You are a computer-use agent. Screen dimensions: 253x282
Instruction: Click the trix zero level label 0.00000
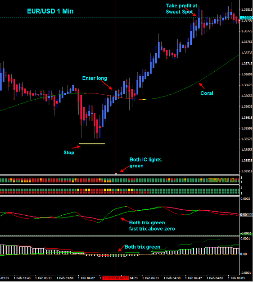(246, 215)
